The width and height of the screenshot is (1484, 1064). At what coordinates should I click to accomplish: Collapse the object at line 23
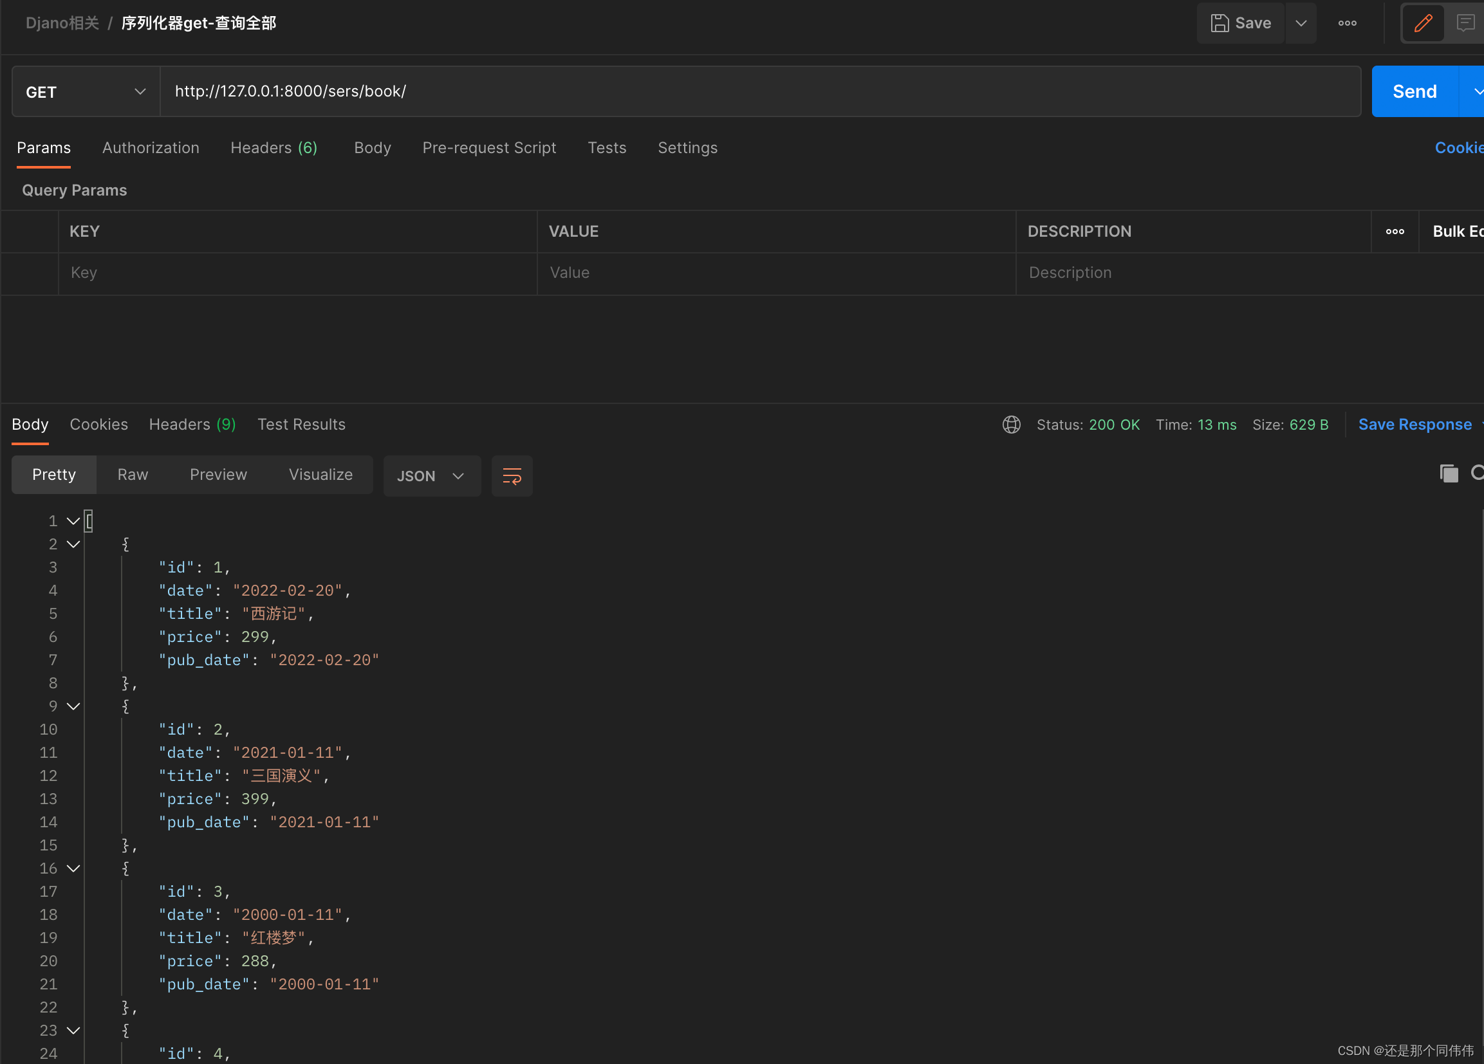(x=73, y=1031)
